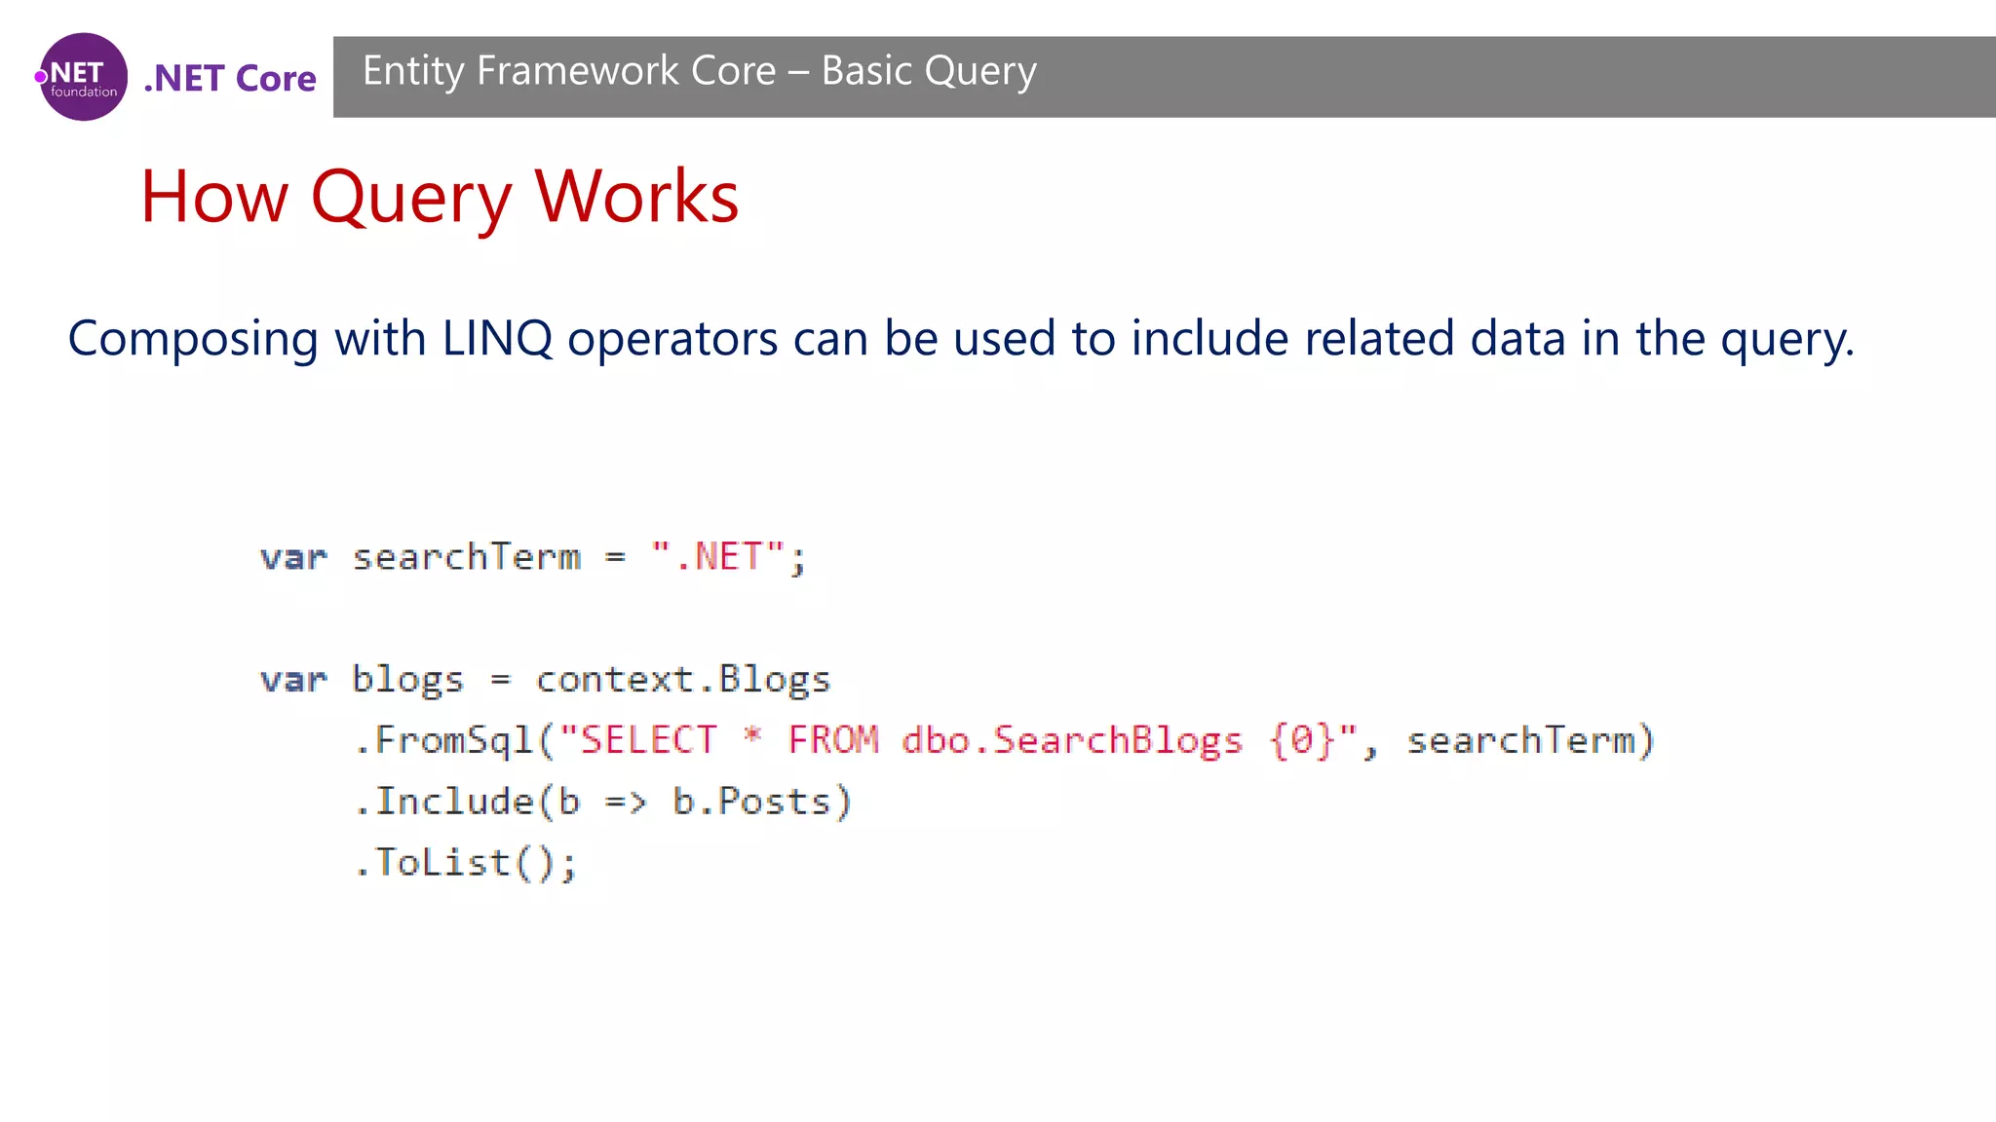The image size is (1996, 1122).
Task: Click the ".Include(b => b.Posts)" code line
Action: coord(602,802)
